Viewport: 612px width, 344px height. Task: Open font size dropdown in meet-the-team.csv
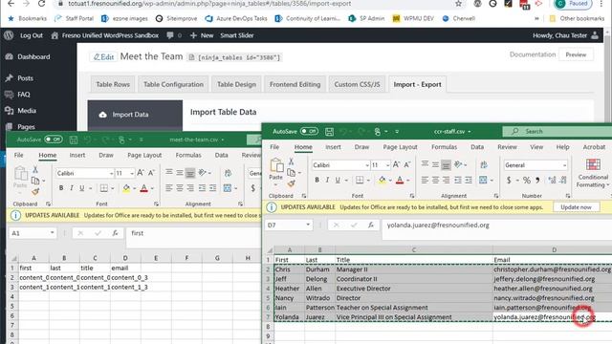pos(132,173)
